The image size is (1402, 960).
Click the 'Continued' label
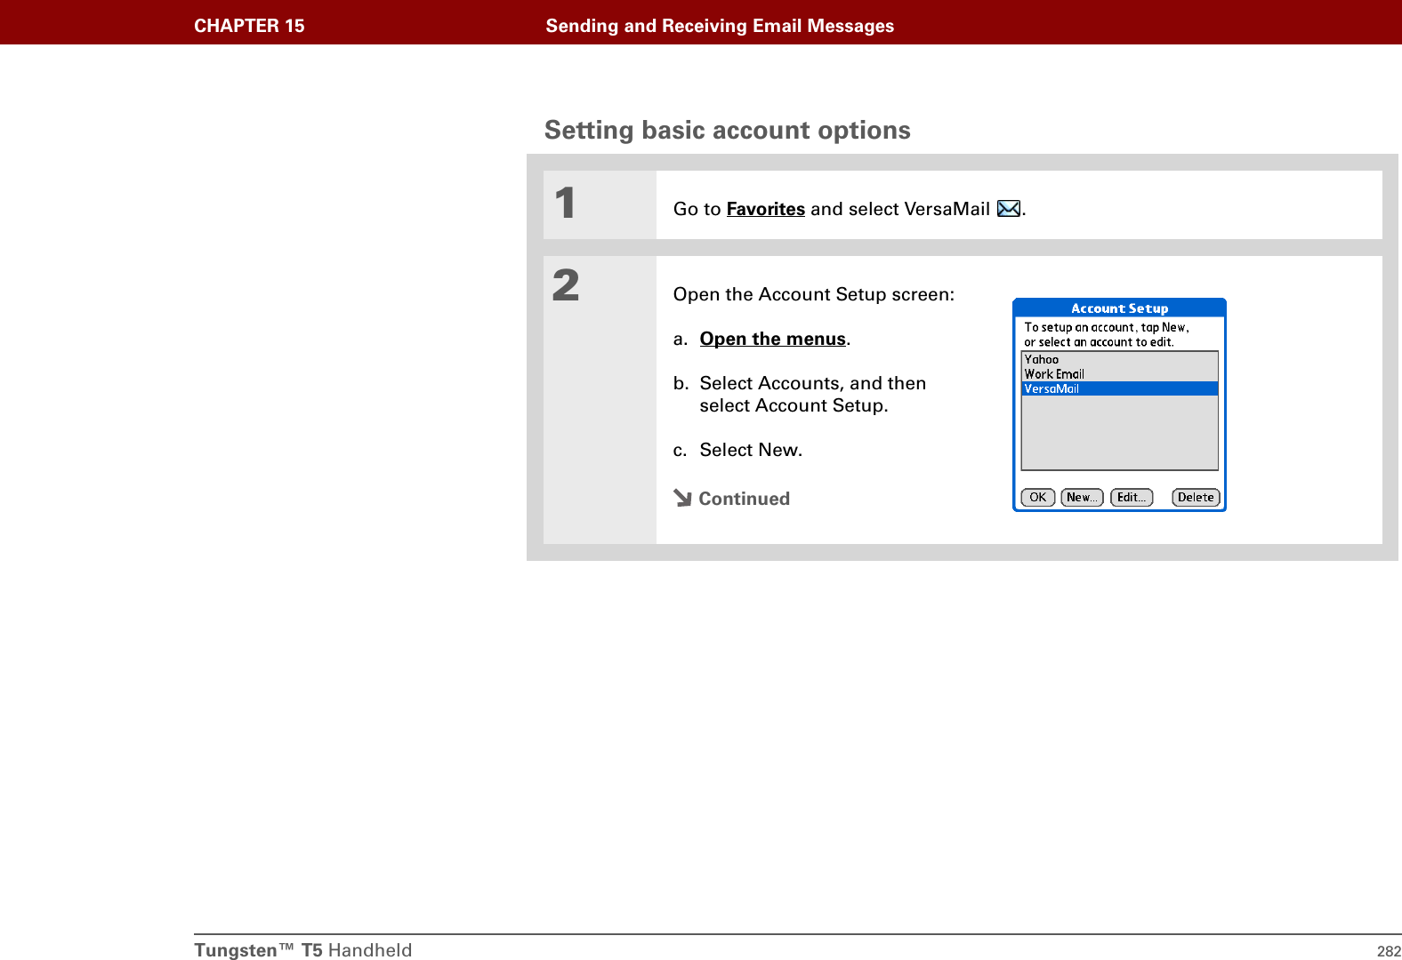pyautogui.click(x=744, y=499)
